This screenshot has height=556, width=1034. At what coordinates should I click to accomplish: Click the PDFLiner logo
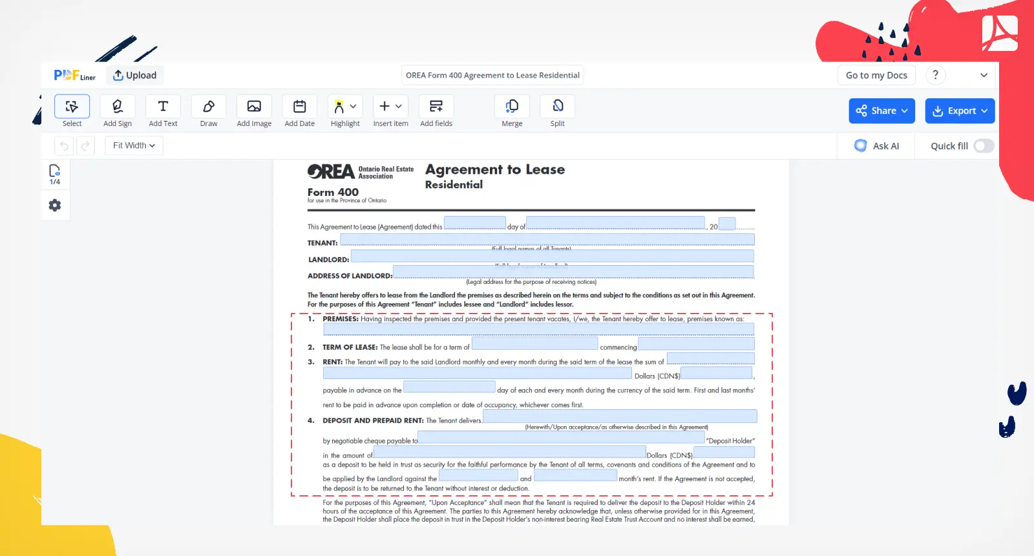(74, 75)
